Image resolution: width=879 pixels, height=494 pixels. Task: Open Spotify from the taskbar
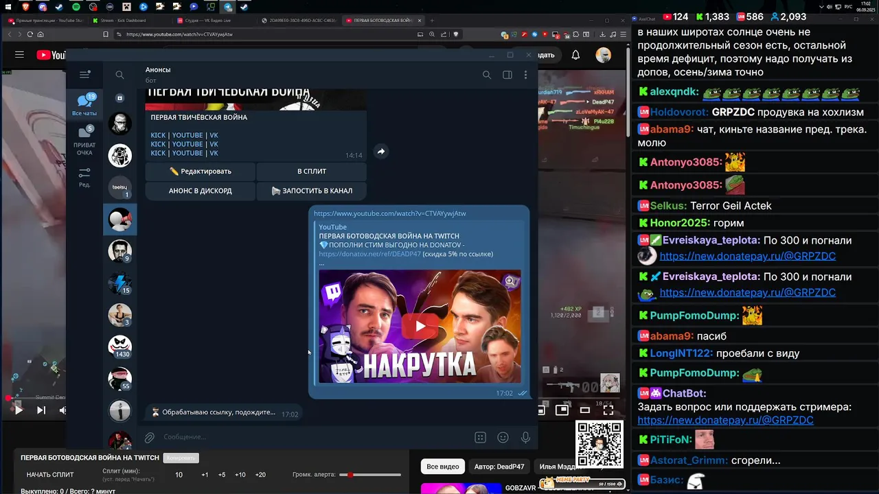tap(76, 7)
